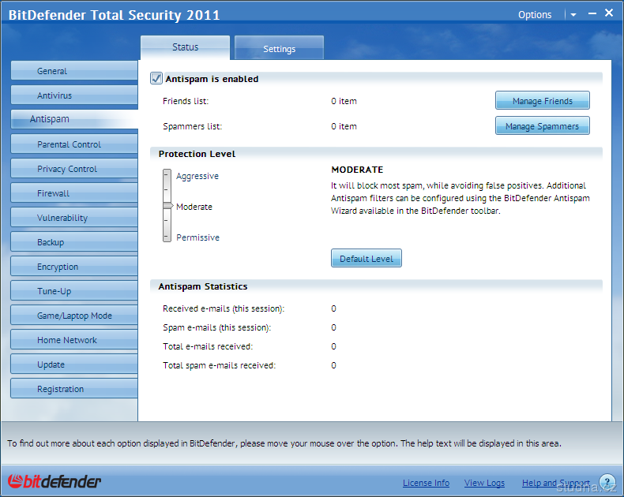This screenshot has height=497, width=624.
Task: Minimize the BitDefender window
Action: [x=592, y=13]
